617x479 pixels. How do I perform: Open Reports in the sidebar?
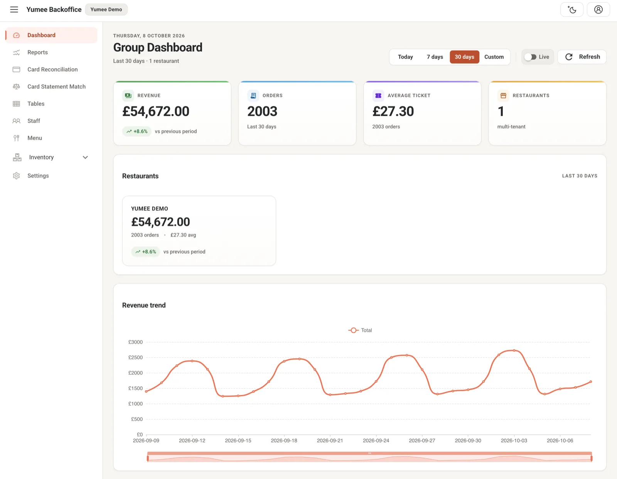pos(51,52)
